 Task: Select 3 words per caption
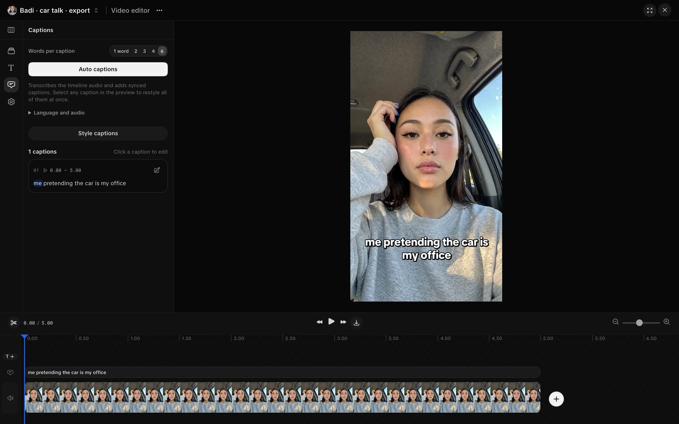click(145, 51)
